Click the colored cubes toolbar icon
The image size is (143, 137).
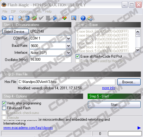pyautogui.click(x=64, y=18)
